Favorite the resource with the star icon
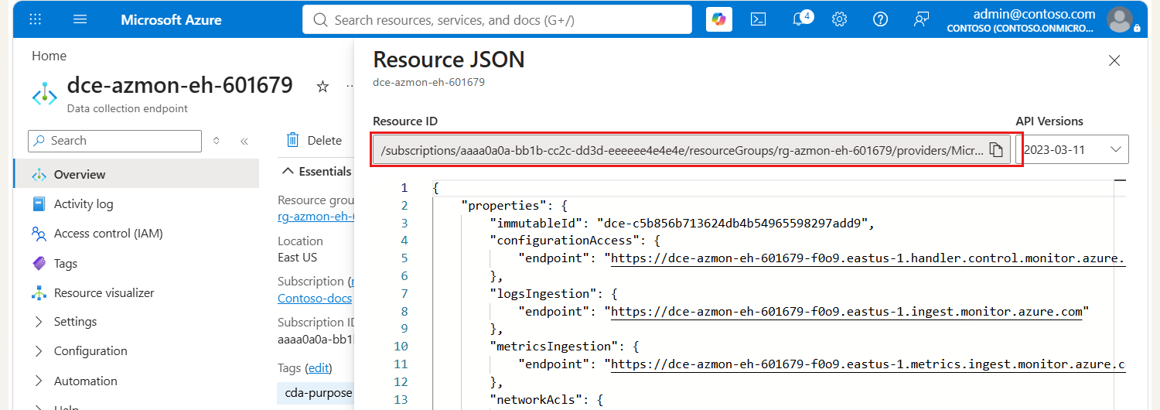1160x410 pixels. click(323, 87)
